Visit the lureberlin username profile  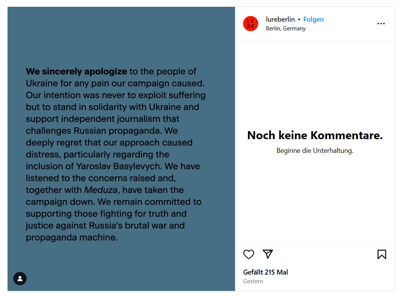click(280, 19)
